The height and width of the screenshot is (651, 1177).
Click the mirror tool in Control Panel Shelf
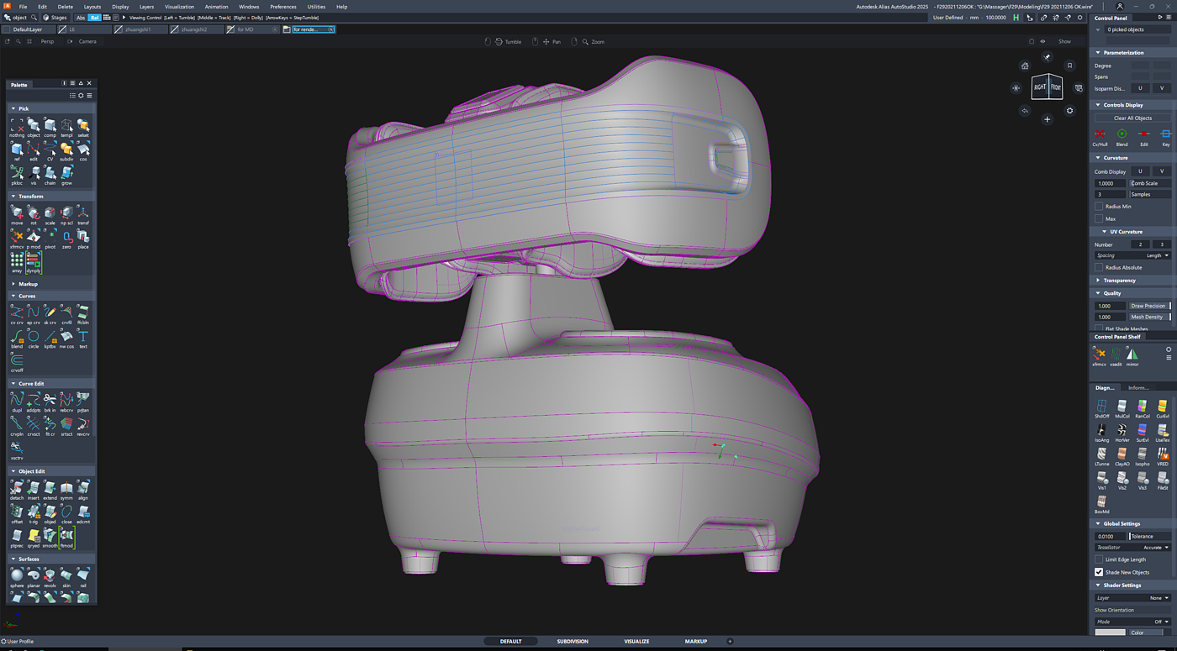pyautogui.click(x=1132, y=355)
